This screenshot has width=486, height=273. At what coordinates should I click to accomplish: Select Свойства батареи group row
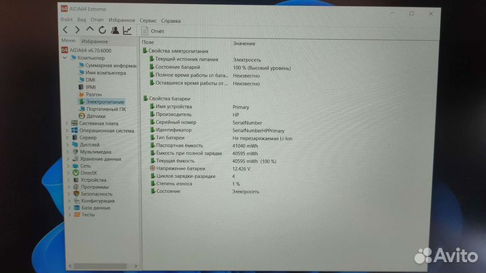point(169,98)
